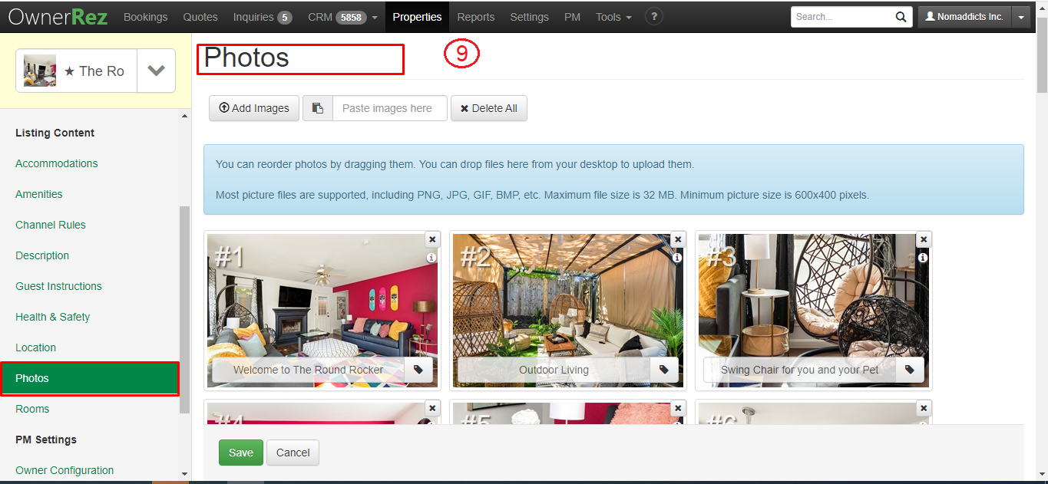Open the CRM dropdown menu
The image size is (1048, 484).
342,17
